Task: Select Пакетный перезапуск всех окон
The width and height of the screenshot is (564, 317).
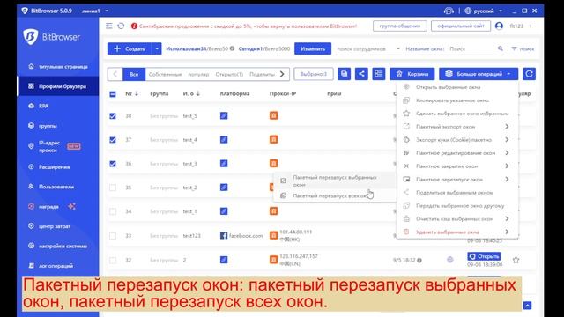Action: [x=334, y=195]
